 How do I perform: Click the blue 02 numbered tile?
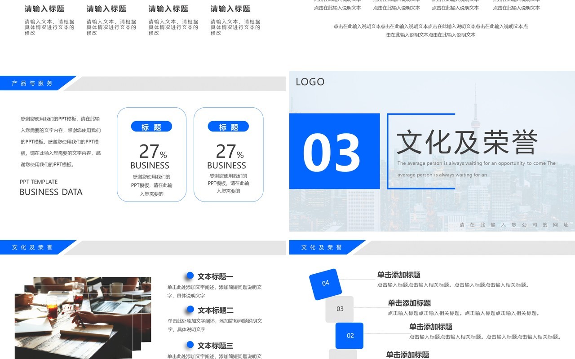click(x=349, y=336)
